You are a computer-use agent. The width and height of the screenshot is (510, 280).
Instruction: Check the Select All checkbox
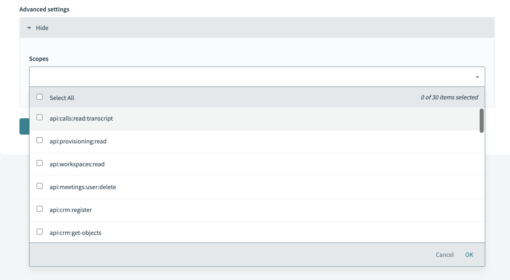[x=40, y=97]
